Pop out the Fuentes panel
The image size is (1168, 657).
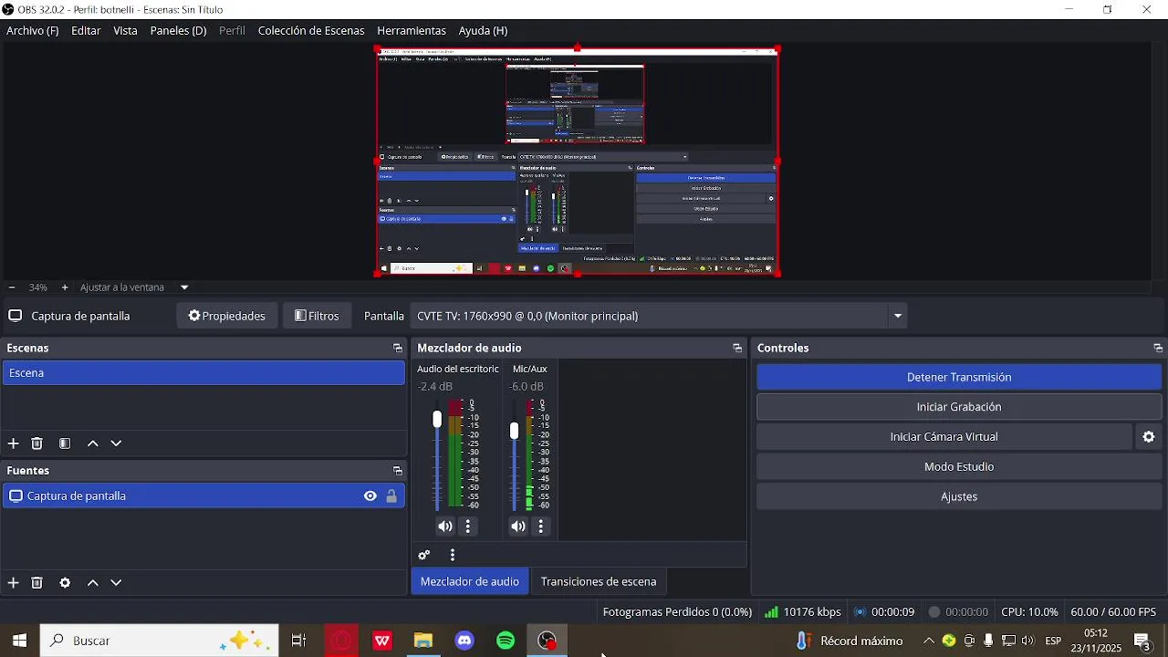click(x=398, y=471)
